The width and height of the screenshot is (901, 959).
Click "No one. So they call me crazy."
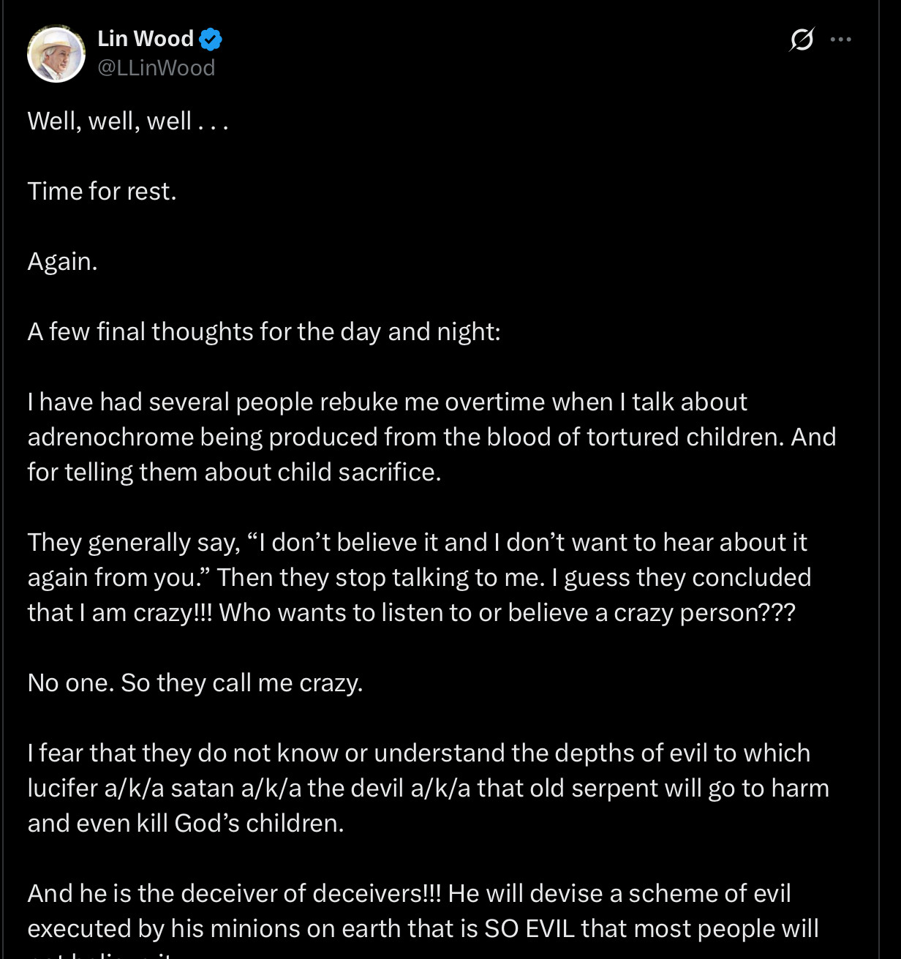click(195, 682)
